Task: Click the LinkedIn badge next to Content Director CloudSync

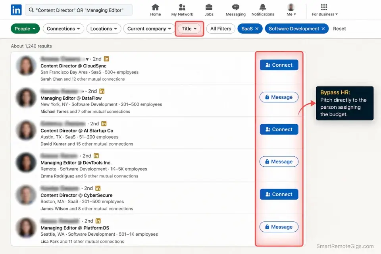Action: tap(106, 59)
